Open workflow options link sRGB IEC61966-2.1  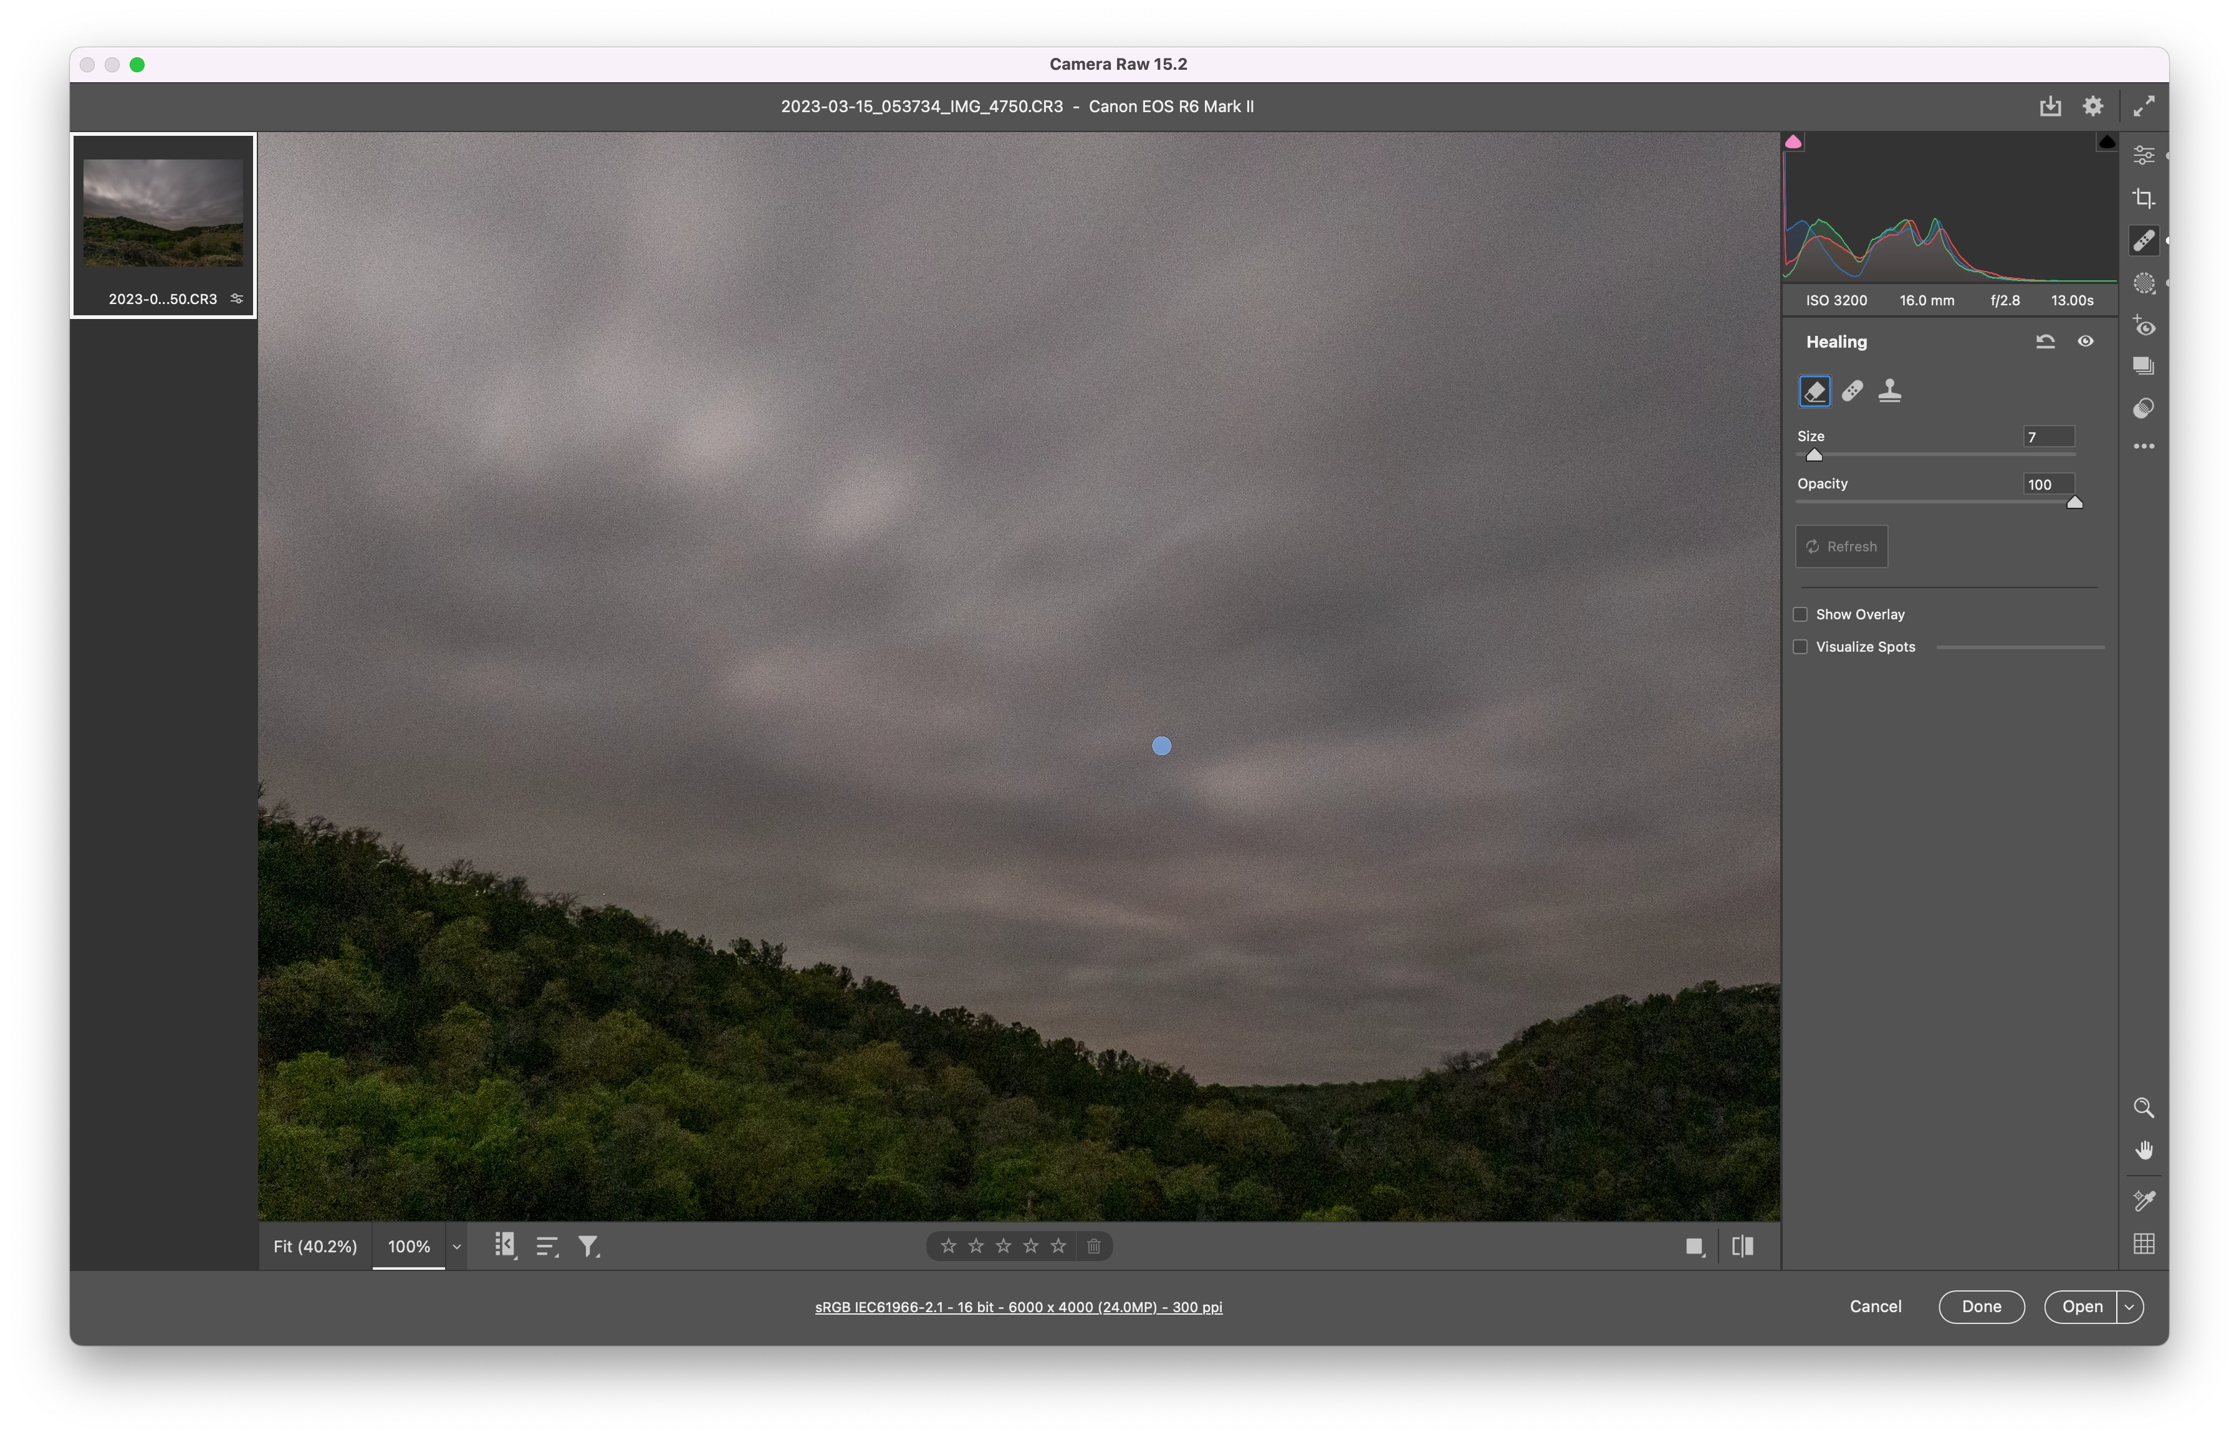click(1018, 1307)
